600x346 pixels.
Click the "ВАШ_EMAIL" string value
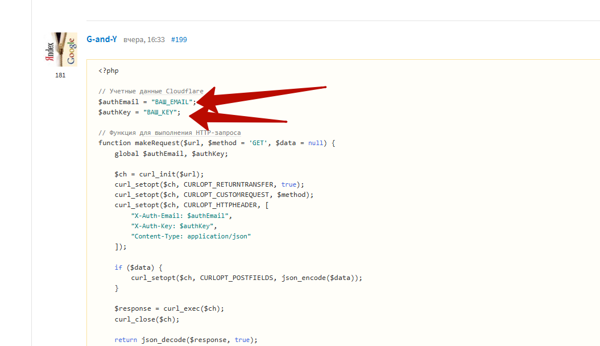point(172,102)
